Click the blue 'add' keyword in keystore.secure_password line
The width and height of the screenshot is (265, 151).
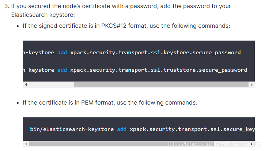[x=62, y=52]
